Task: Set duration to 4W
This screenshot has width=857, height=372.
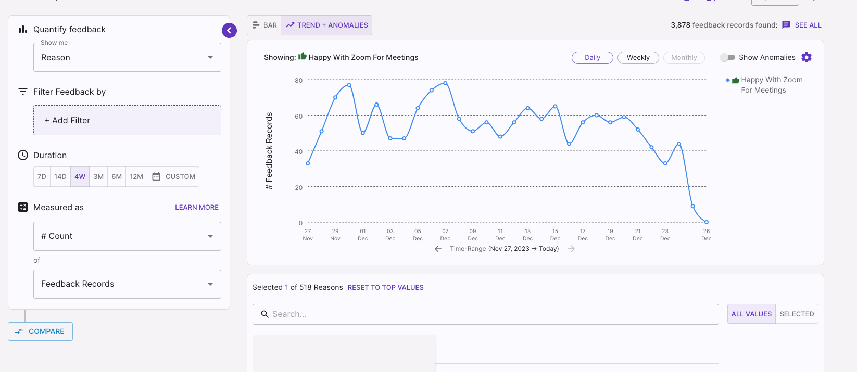Action: 80,176
